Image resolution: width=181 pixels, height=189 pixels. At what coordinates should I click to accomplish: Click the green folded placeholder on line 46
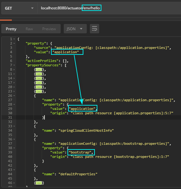[39, 183]
